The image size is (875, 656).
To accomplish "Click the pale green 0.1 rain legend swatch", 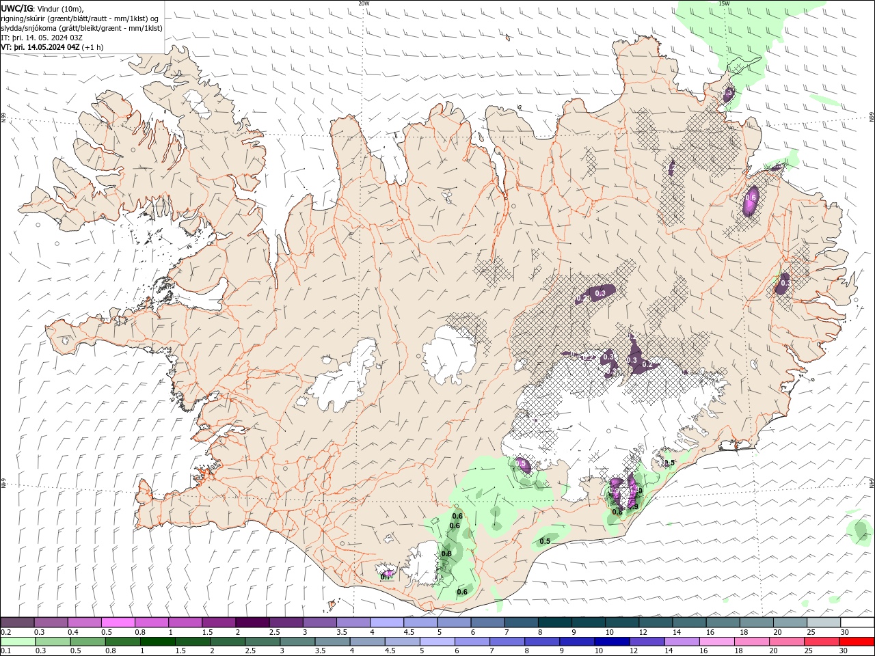I will point(18,642).
